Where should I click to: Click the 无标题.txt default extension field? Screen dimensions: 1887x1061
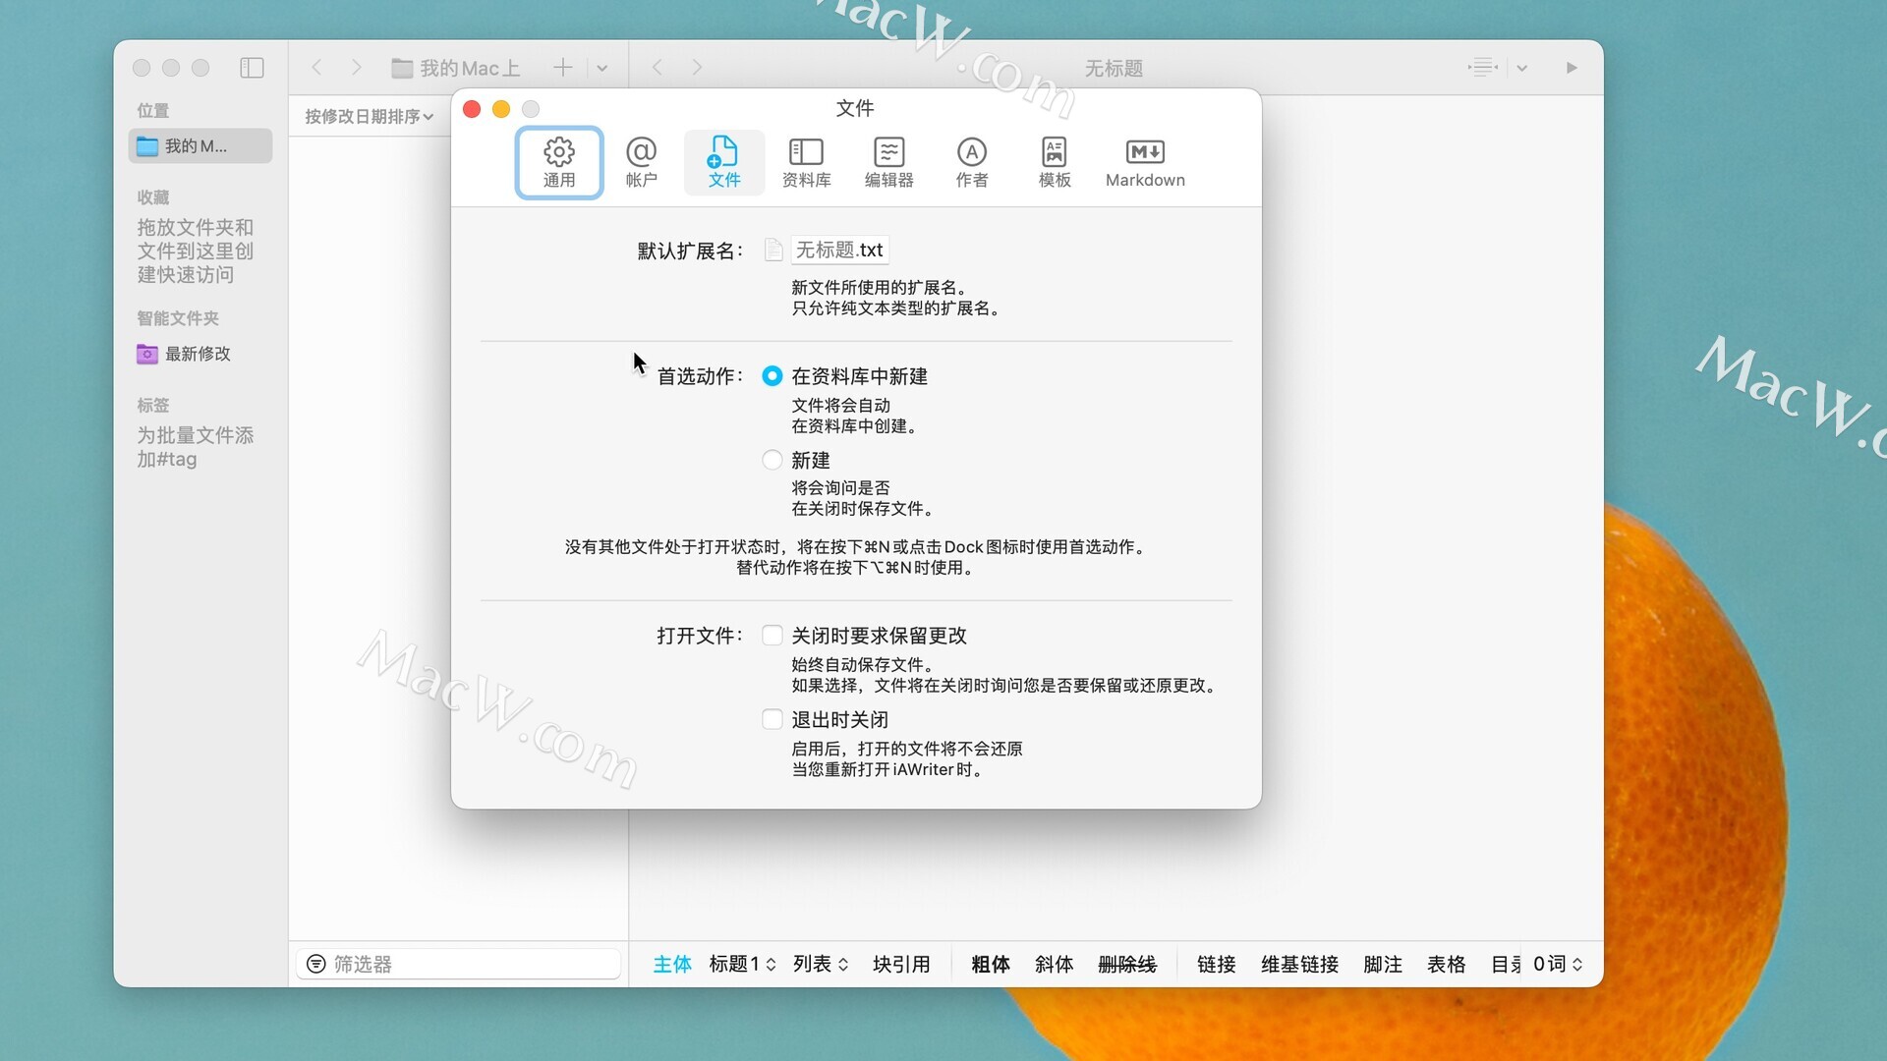pos(840,250)
